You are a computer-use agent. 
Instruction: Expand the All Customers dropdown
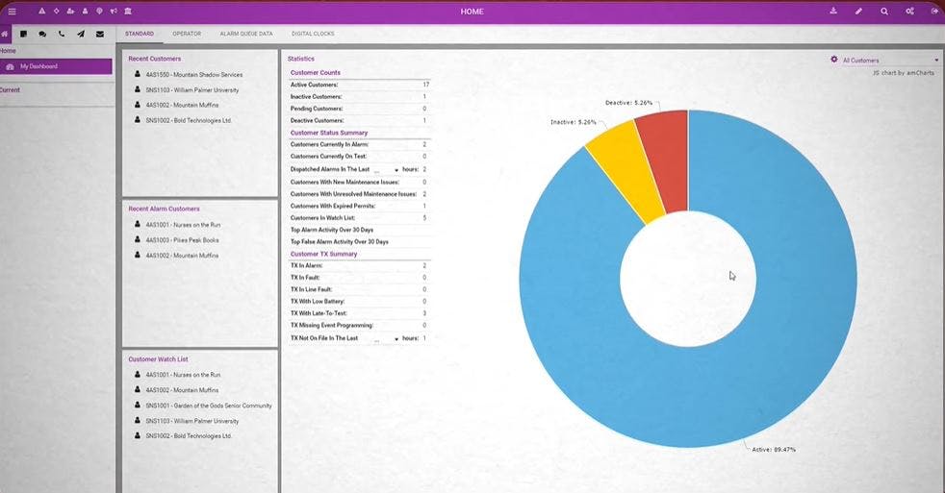pos(890,61)
